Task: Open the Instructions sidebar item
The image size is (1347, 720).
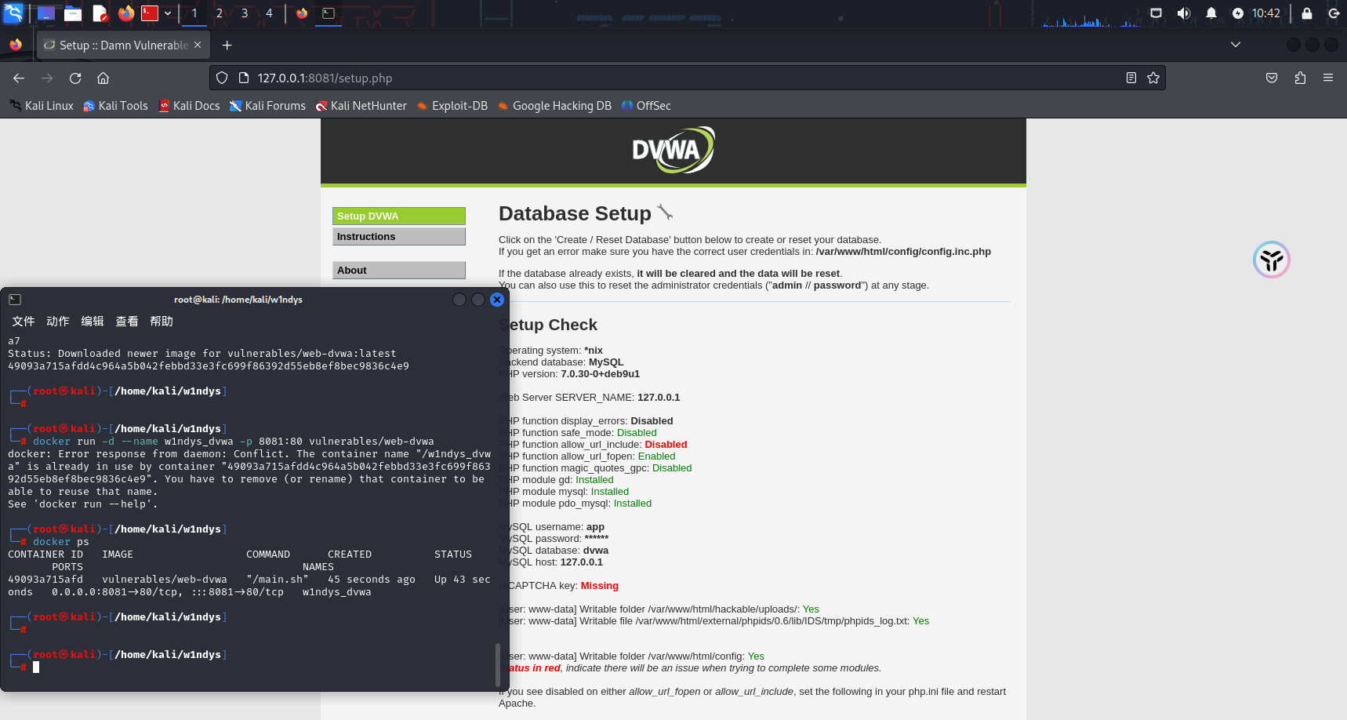Action: point(398,237)
